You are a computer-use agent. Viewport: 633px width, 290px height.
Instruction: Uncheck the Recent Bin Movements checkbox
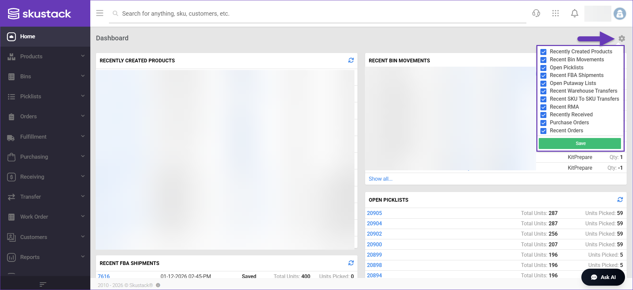[543, 60]
